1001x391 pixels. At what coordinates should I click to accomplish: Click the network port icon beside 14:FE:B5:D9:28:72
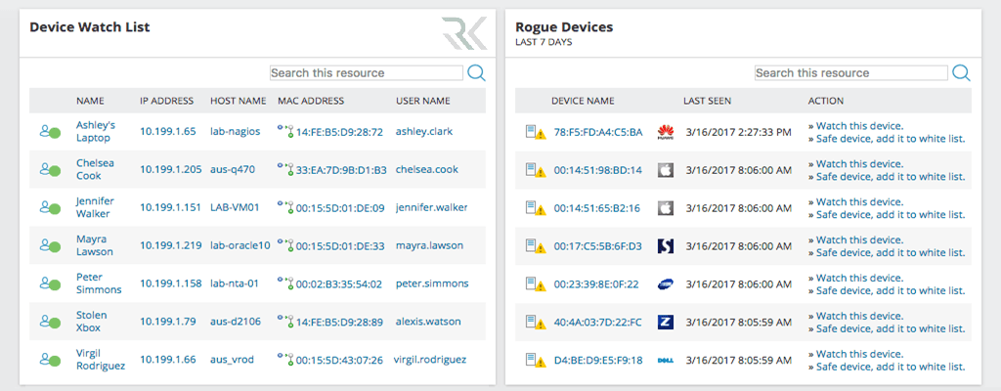point(285,131)
